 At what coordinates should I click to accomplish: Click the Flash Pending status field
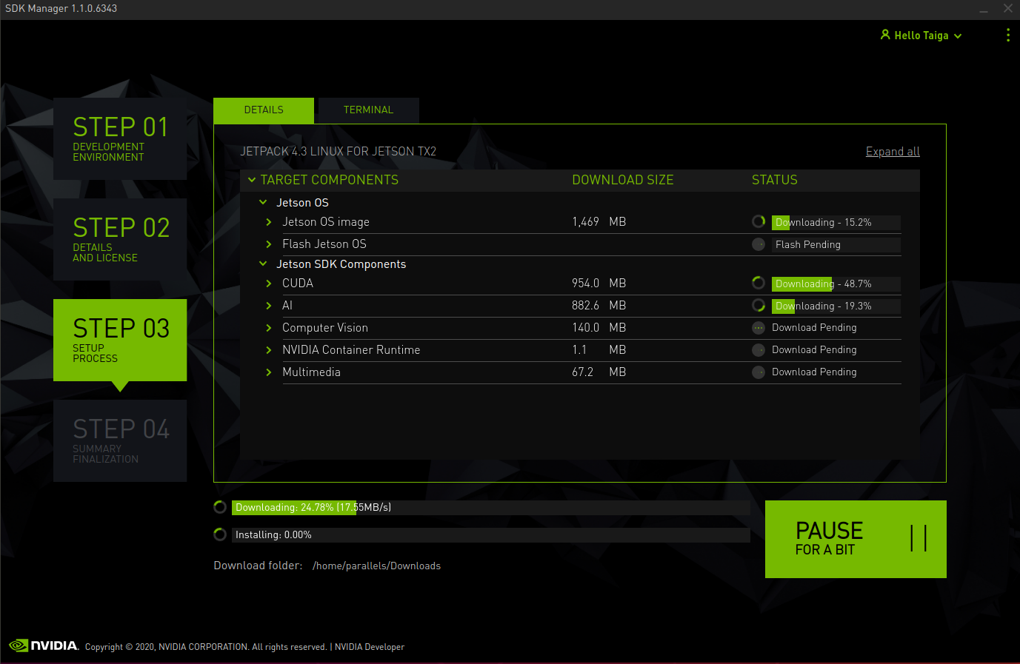(836, 244)
